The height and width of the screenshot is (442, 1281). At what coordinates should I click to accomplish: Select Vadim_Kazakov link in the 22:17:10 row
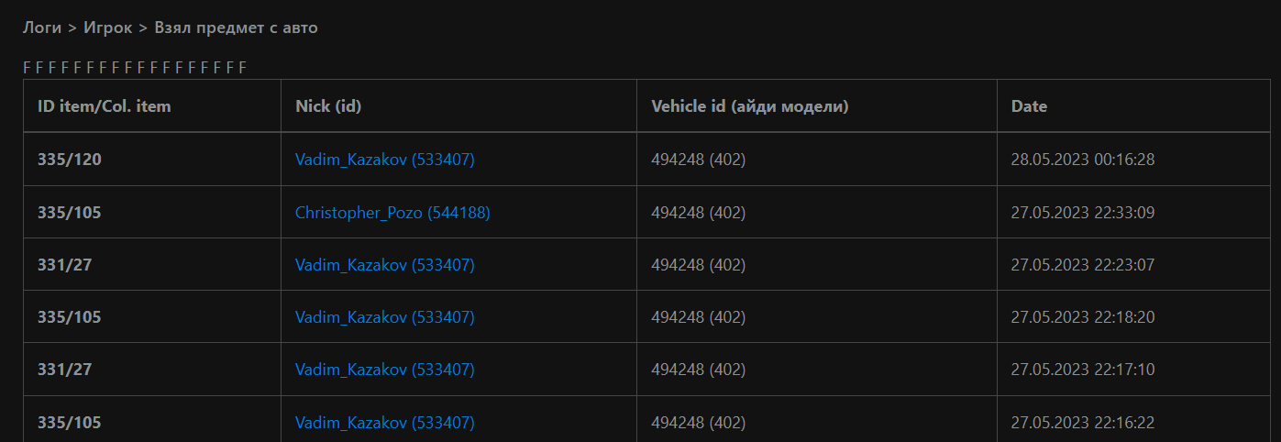[x=384, y=370]
